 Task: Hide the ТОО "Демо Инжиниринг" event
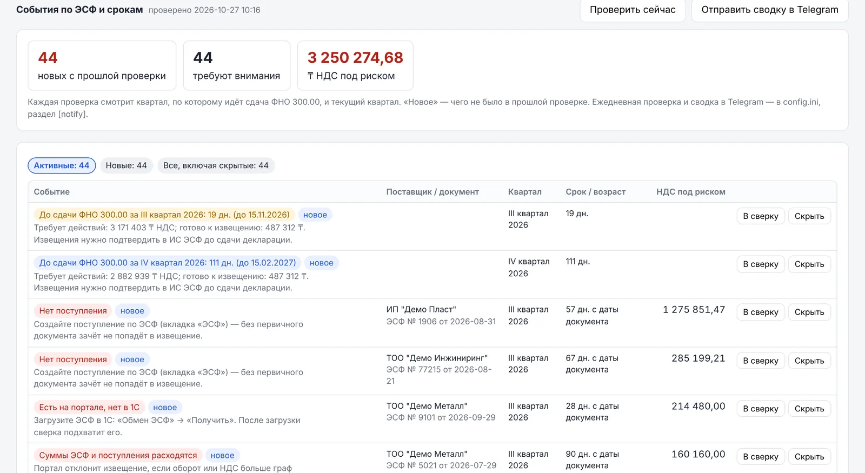point(809,361)
